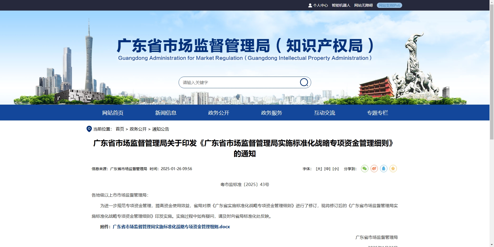This screenshot has height=247, width=494.
Task: Open the 智能机器人 link
Action: 341,5
